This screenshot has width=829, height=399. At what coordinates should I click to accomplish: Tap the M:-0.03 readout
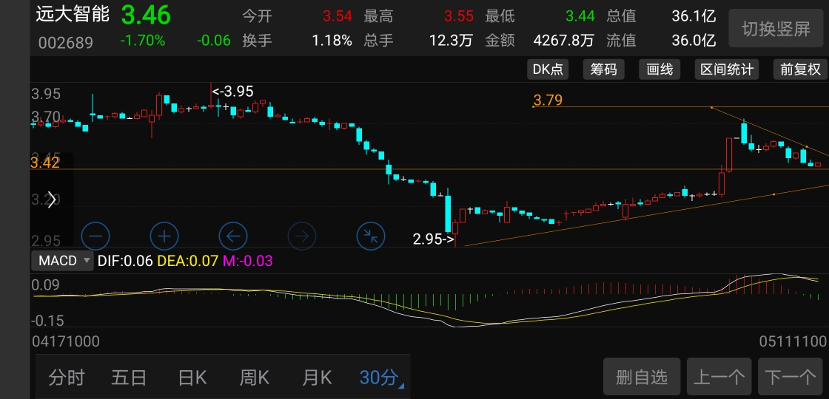pyautogui.click(x=248, y=261)
